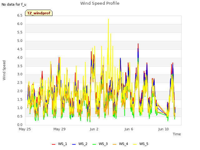Viewport: 200px width, 150px height.
Task: Select the WS_3 legend label
Action: [103, 144]
